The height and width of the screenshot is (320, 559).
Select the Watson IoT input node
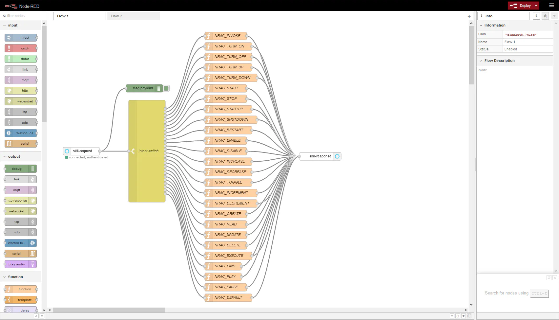pos(21,133)
